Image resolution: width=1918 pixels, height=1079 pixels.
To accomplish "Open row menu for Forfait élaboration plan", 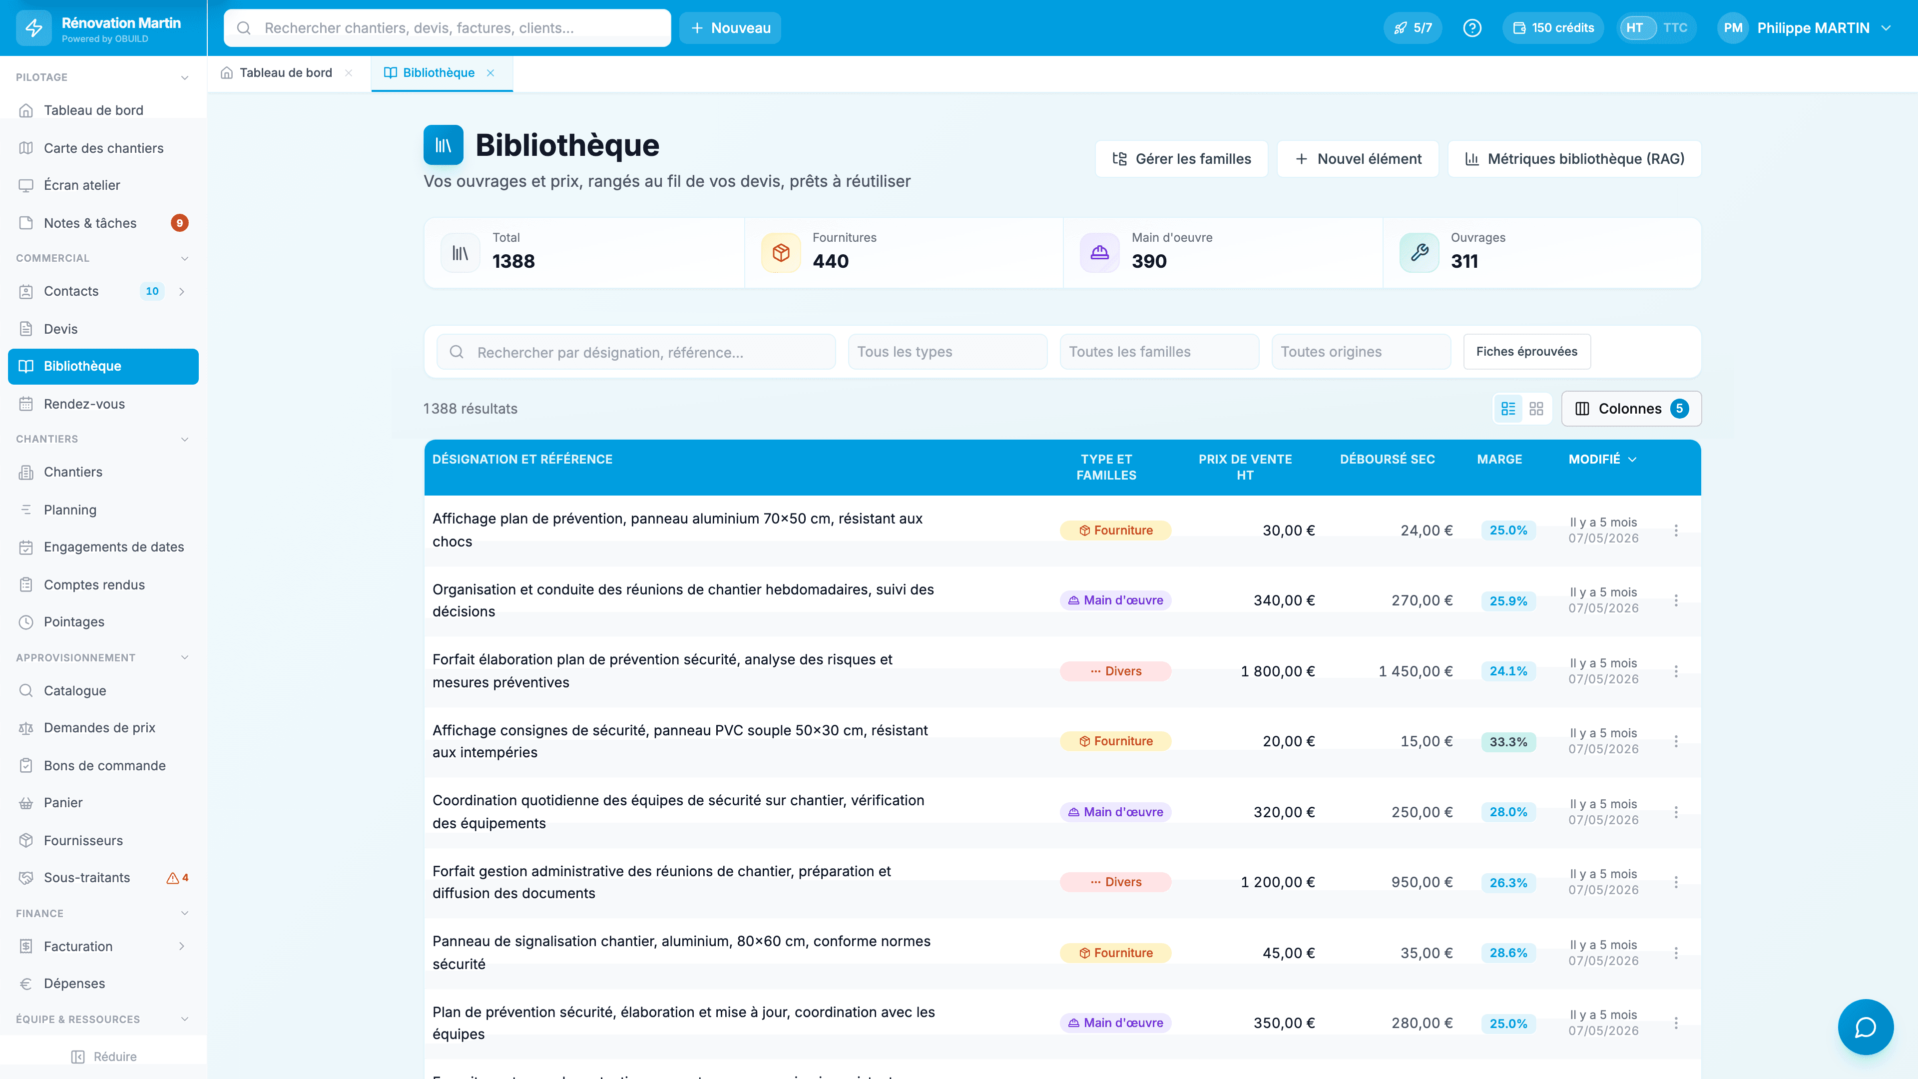I will click(1676, 671).
